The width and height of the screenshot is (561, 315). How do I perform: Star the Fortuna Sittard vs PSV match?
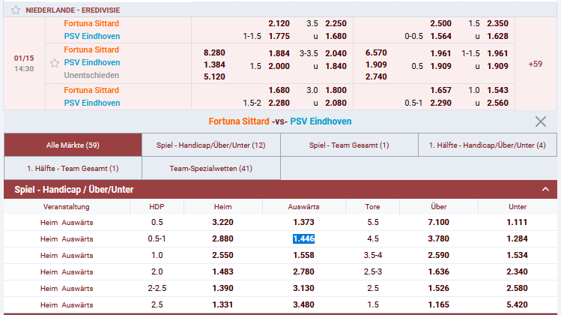(x=55, y=64)
